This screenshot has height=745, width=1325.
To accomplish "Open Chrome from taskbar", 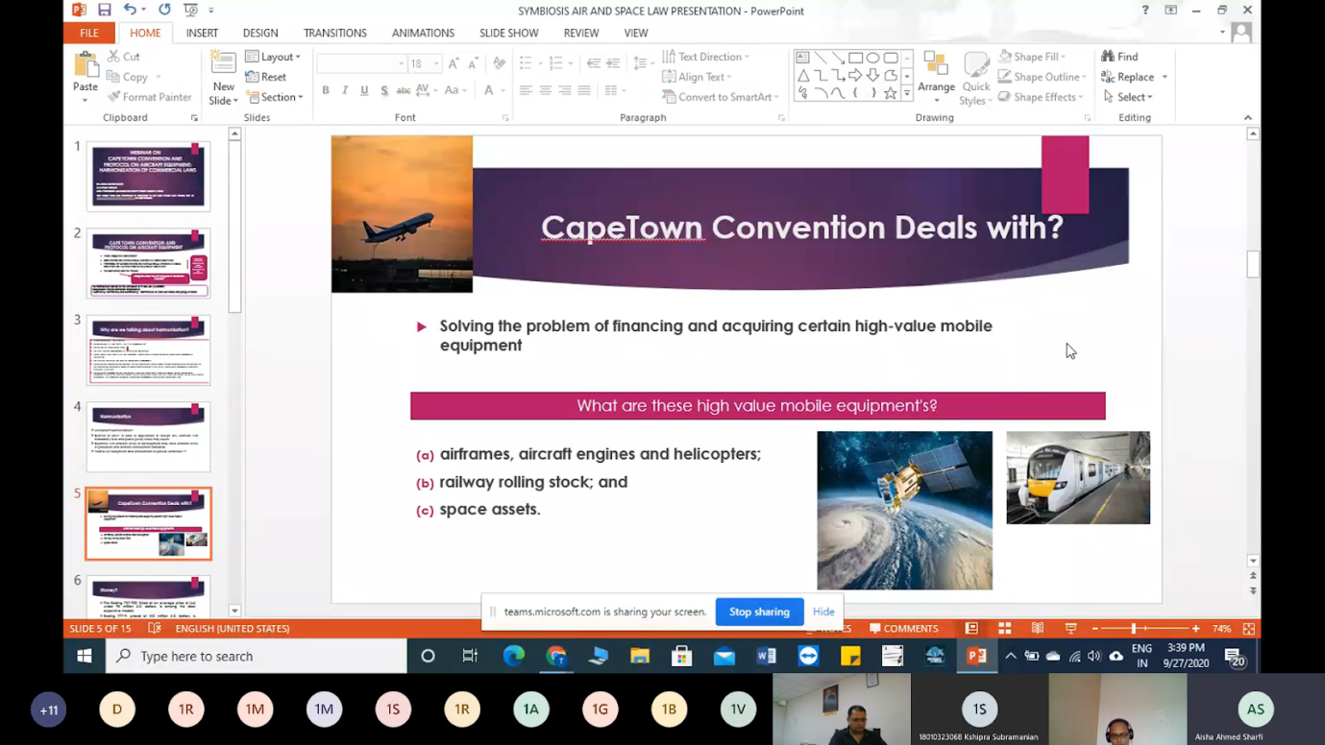I will 556,657.
